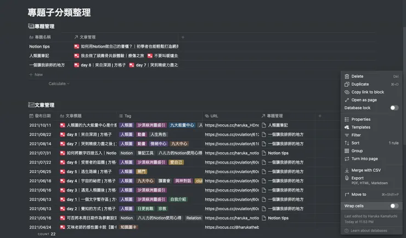406x238 pixels.
Task: Open the Learn about databases link
Action: click(x=369, y=230)
